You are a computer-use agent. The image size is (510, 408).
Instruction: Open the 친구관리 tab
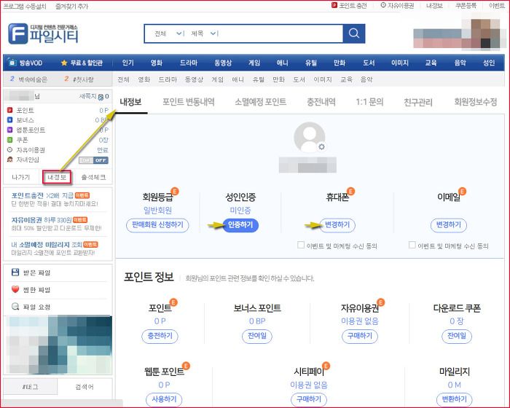pyautogui.click(x=418, y=103)
